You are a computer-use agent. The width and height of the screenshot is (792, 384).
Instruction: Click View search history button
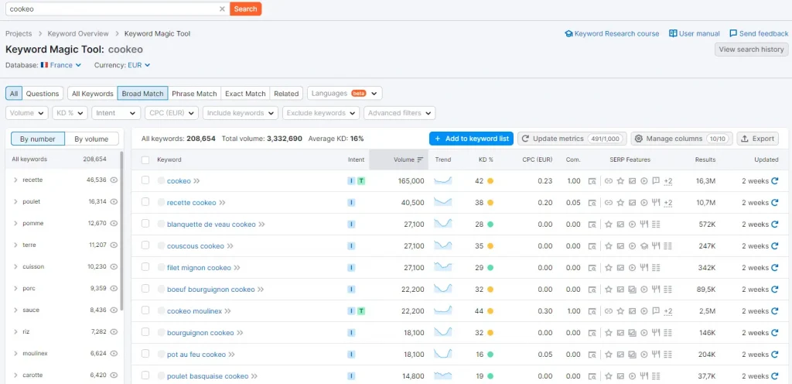coord(751,50)
